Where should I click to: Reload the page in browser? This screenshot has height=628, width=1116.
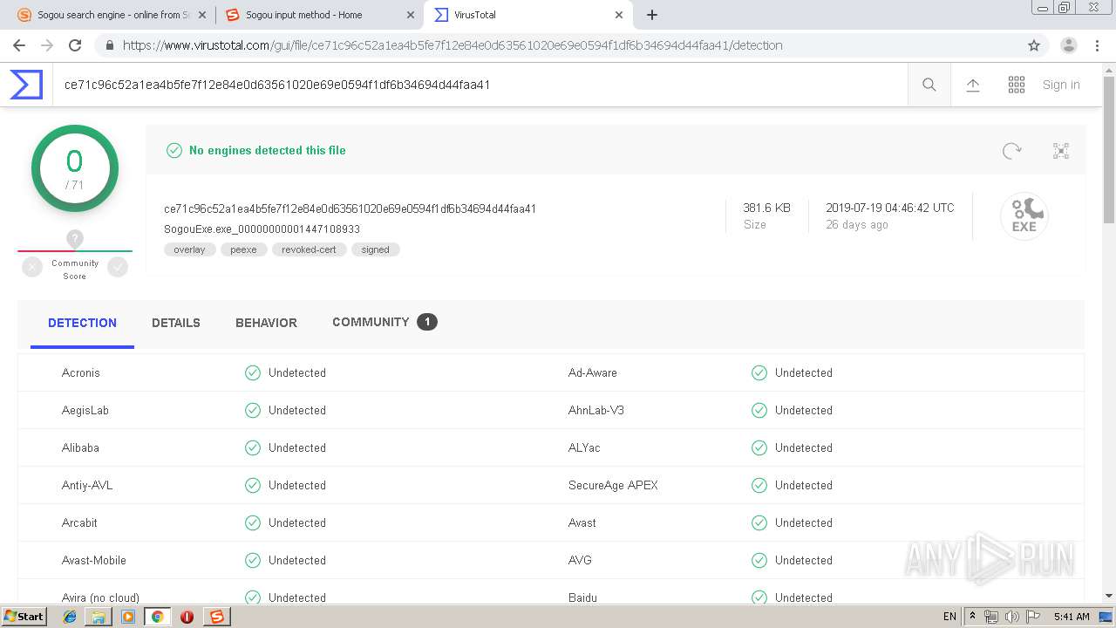[x=75, y=45]
